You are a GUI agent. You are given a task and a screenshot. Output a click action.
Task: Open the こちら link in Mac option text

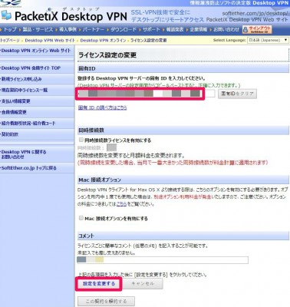[121, 204]
